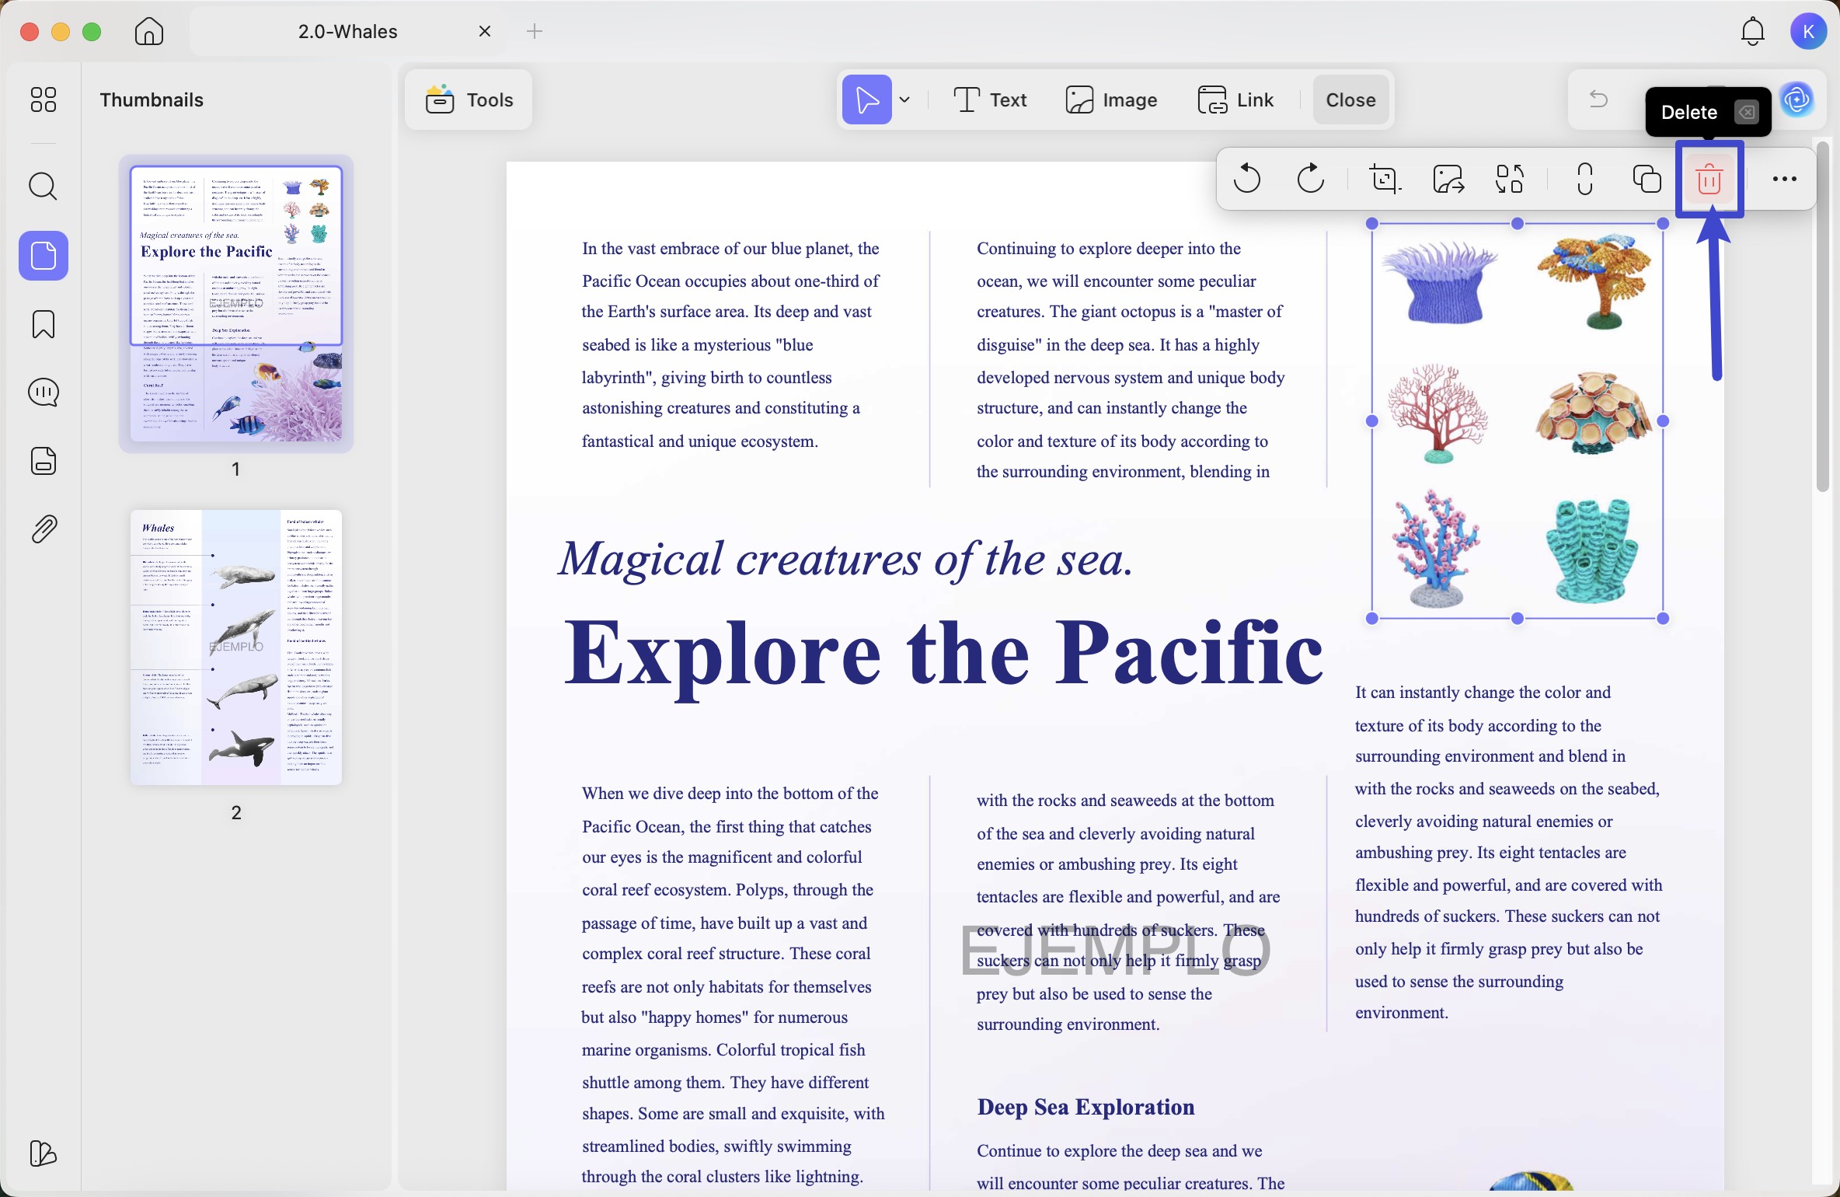The width and height of the screenshot is (1840, 1197).
Task: Click the rotate counterclockwise icon
Action: tap(1246, 179)
